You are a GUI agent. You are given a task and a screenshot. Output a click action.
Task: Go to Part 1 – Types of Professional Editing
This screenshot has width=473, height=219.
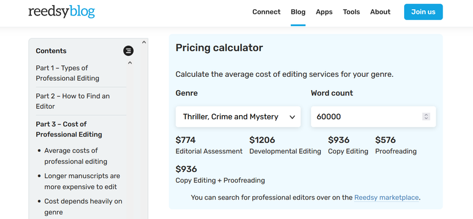(68, 73)
